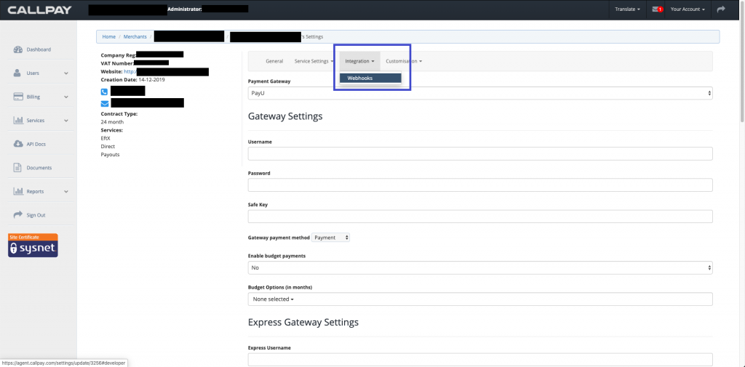Click the Billing card icon
745x367 pixels.
pyautogui.click(x=18, y=97)
